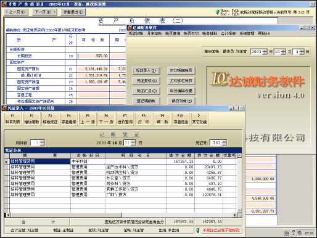
Task: Click the year 2003 stepper arrows
Action: 265,52
